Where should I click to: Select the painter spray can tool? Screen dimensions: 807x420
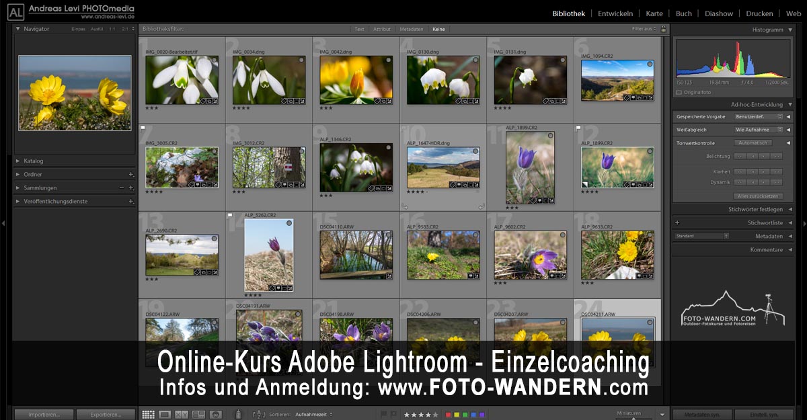pos(237,415)
